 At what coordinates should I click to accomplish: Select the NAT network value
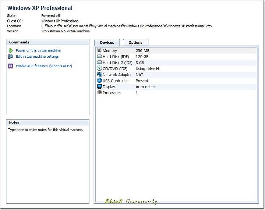(x=139, y=75)
